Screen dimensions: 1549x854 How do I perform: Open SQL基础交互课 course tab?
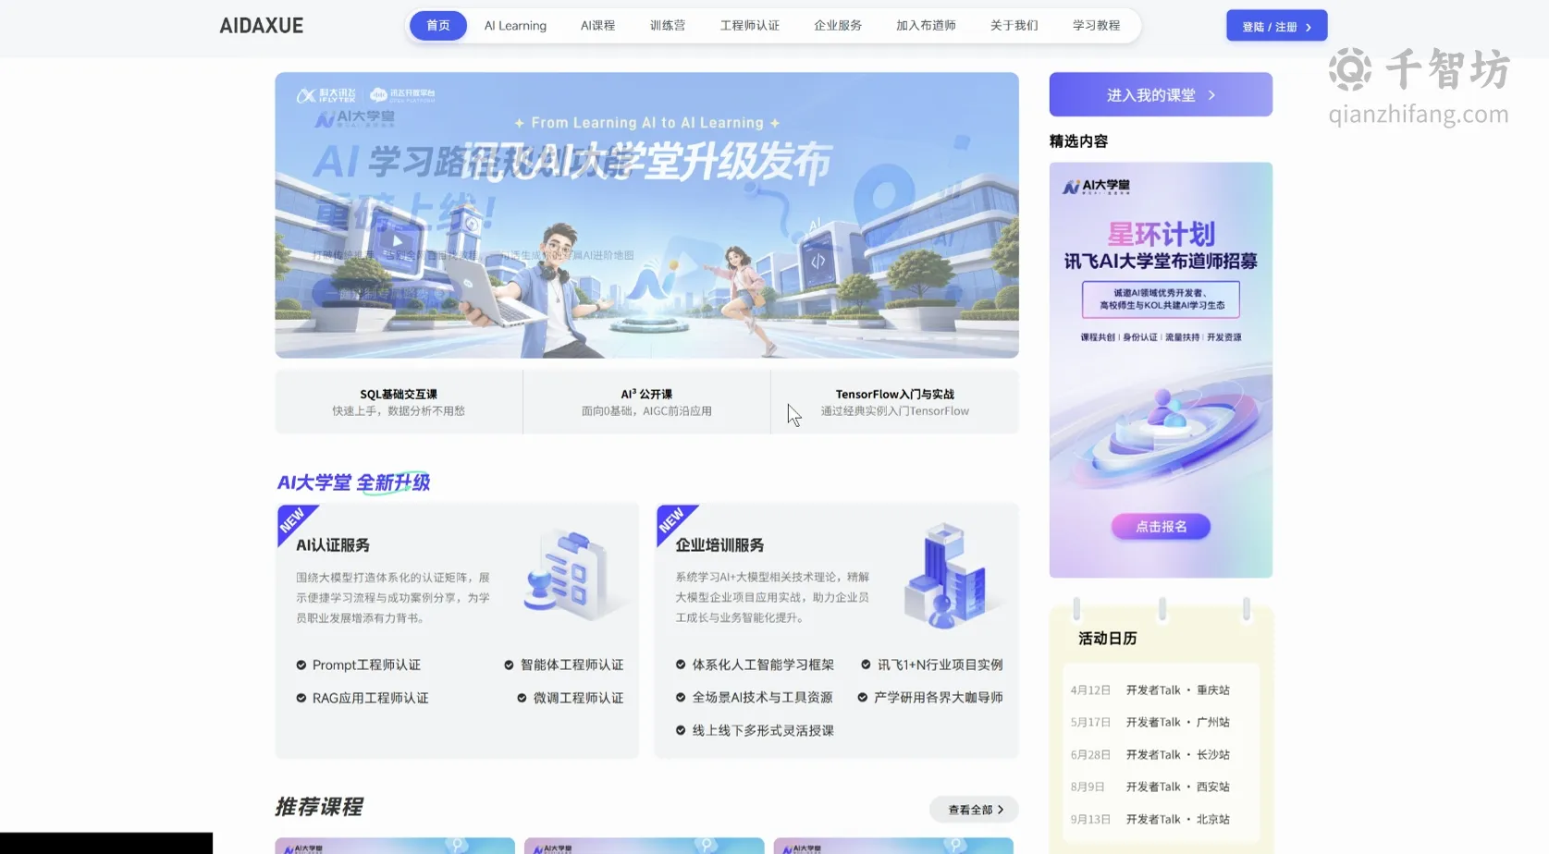(399, 402)
